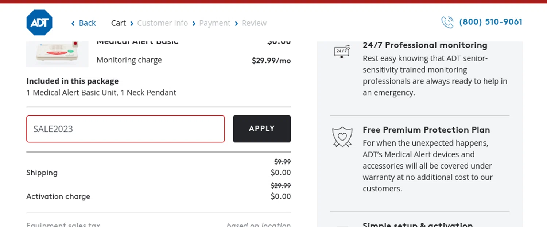547x227 pixels.
Task: Select the Cart breadcrumb step
Action: pyautogui.click(x=119, y=23)
